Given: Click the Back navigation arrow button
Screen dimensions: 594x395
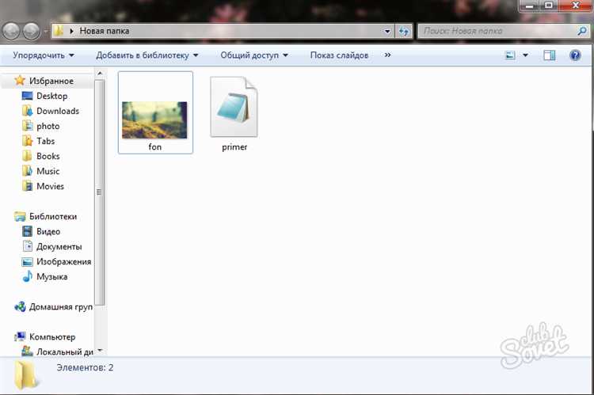Looking at the screenshot, I should point(13,31).
